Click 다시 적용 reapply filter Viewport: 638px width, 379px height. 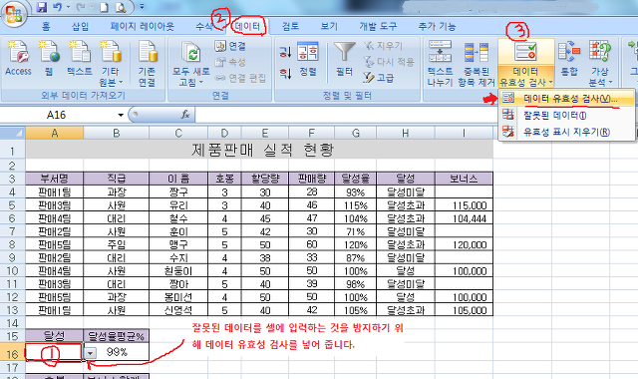click(389, 62)
